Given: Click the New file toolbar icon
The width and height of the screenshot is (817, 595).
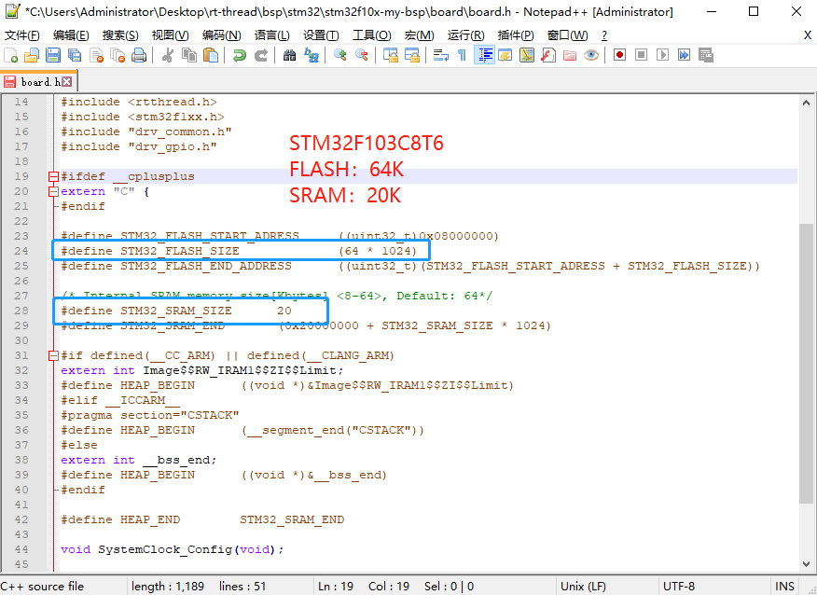Looking at the screenshot, I should pos(11,55).
